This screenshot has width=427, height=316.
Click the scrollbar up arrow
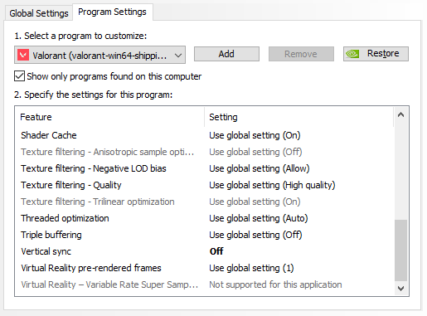400,114
